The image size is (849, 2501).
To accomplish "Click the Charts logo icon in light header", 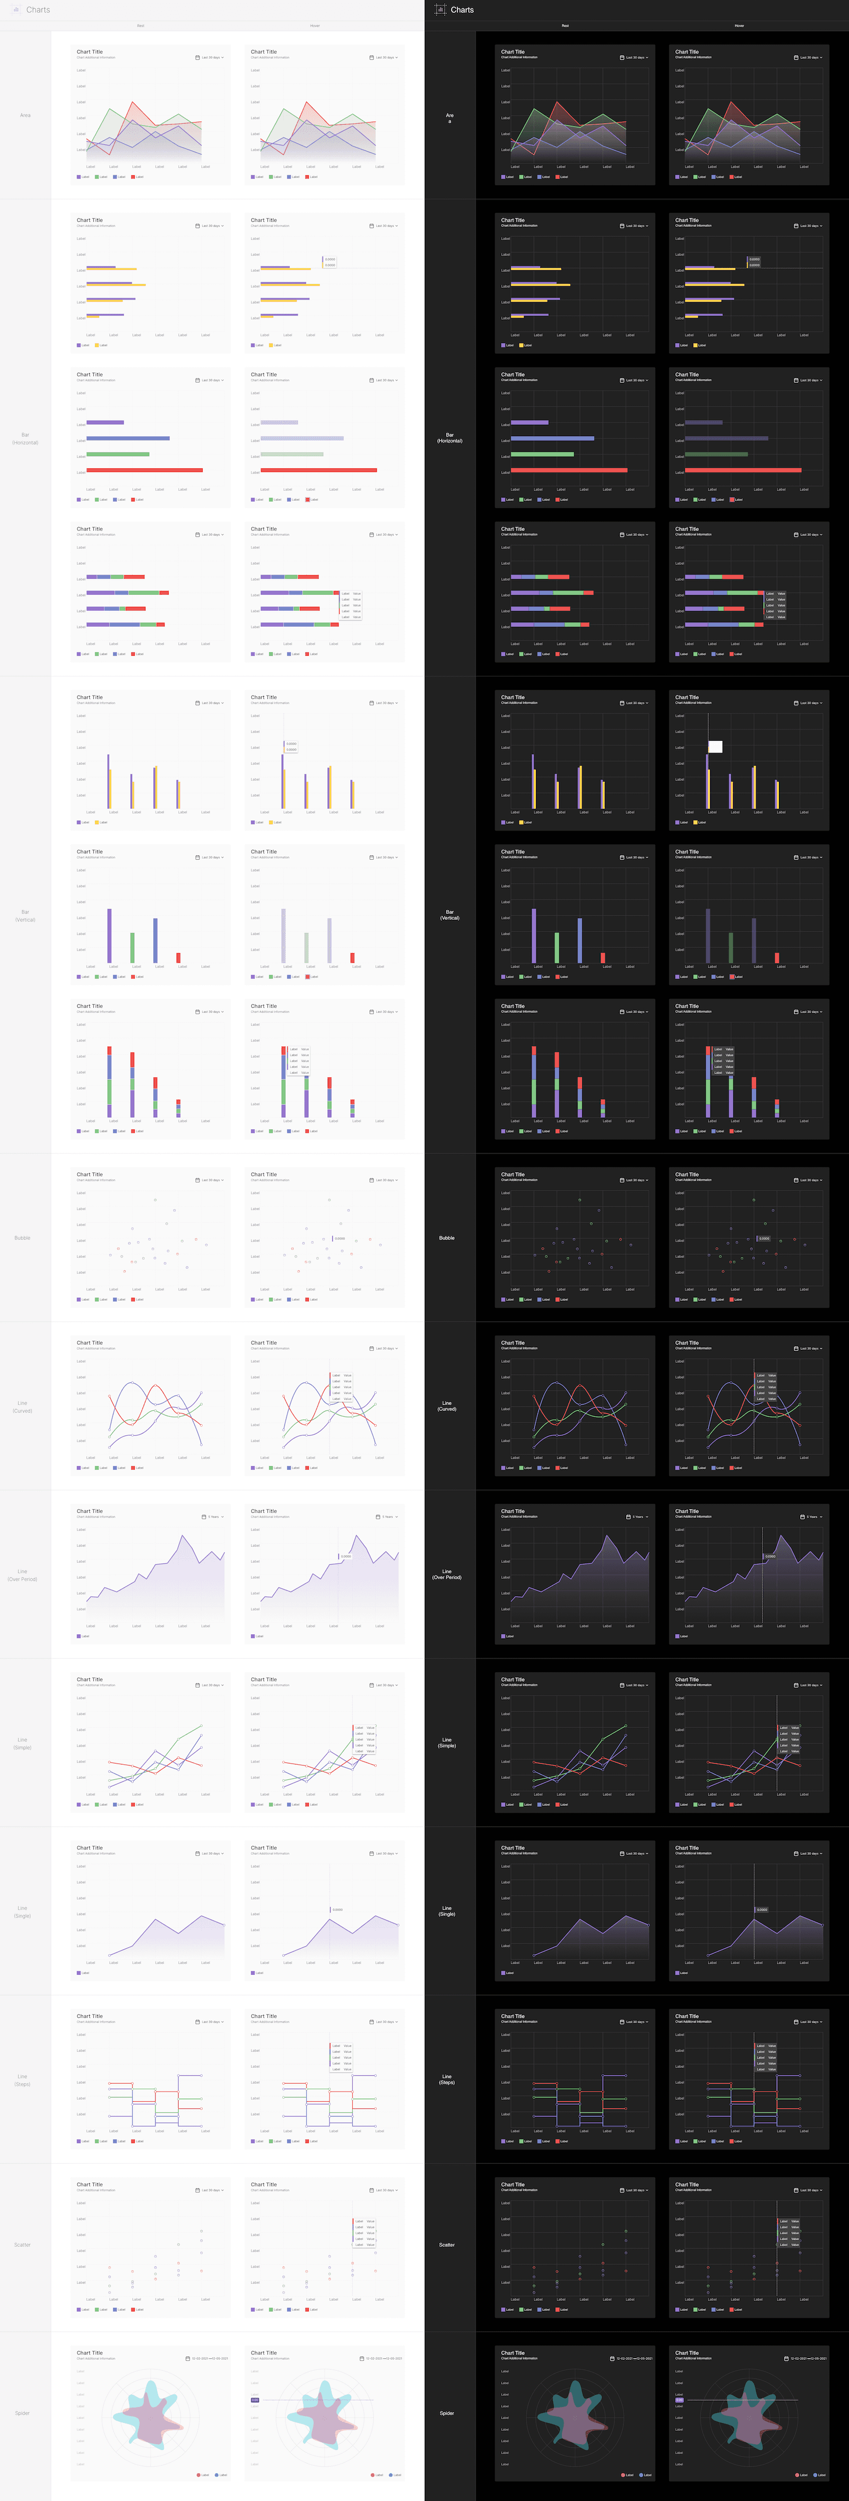I will (x=16, y=10).
